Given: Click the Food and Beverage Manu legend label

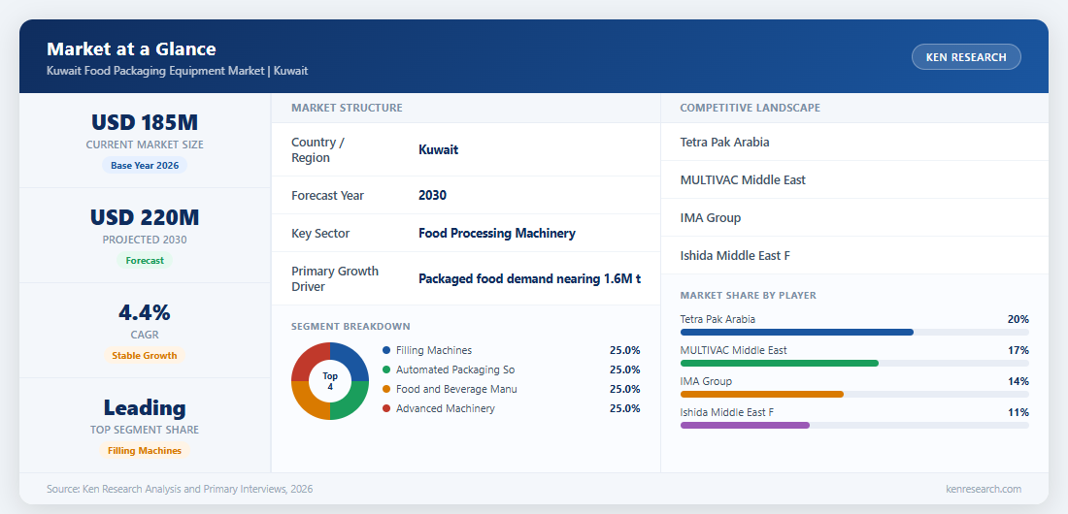Looking at the screenshot, I should (456, 390).
